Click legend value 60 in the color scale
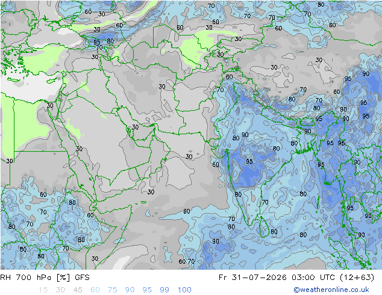The height and width of the screenshot is (295, 382). [95, 290]
